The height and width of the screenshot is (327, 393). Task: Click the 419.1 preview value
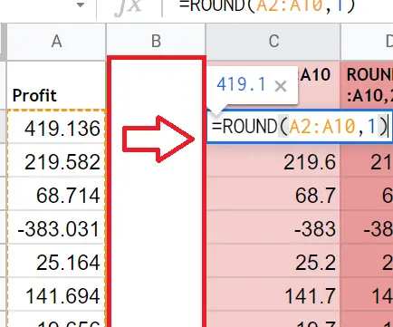click(x=241, y=84)
